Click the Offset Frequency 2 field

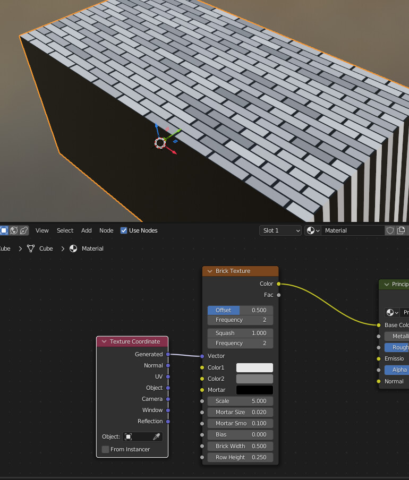(x=240, y=320)
